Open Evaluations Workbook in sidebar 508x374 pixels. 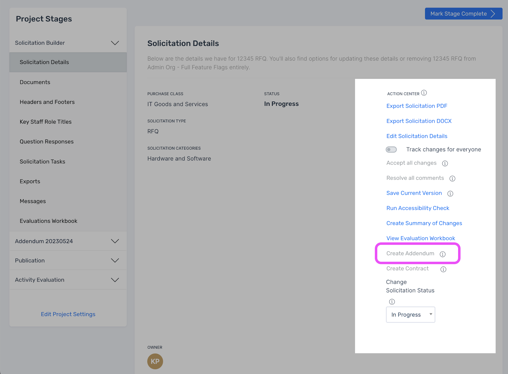(x=68, y=221)
